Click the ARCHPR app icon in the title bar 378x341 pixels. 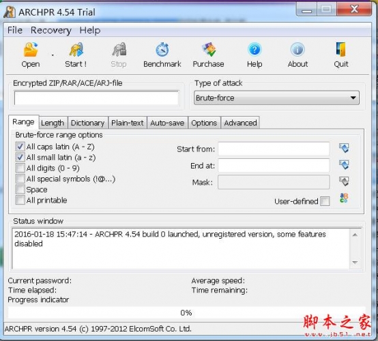tap(10, 12)
